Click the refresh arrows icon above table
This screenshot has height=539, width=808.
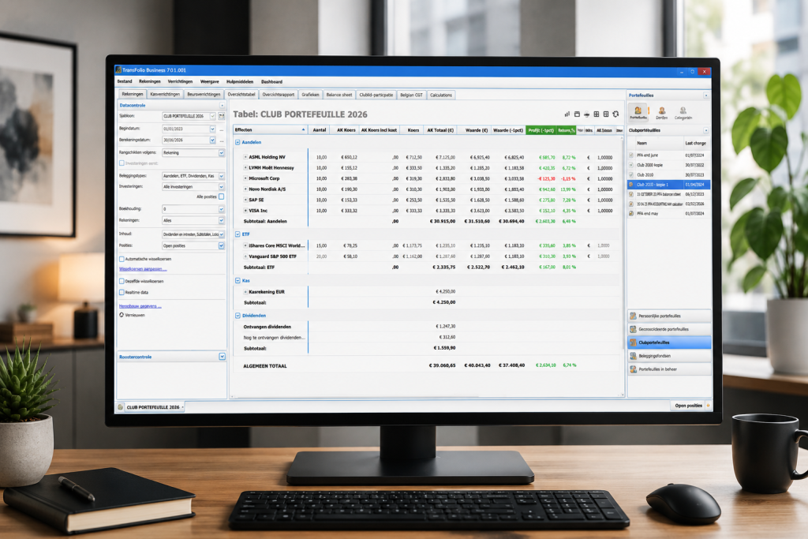[x=615, y=114]
